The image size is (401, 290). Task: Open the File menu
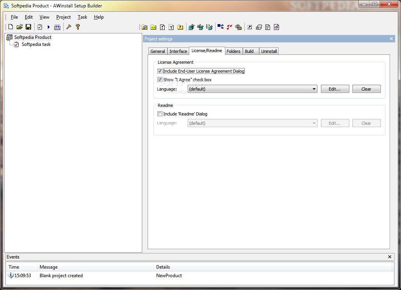click(x=14, y=17)
